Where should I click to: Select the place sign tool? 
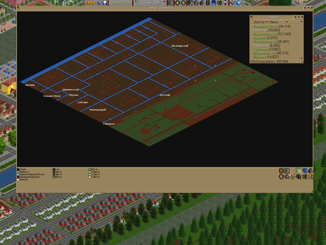click(225, 3)
